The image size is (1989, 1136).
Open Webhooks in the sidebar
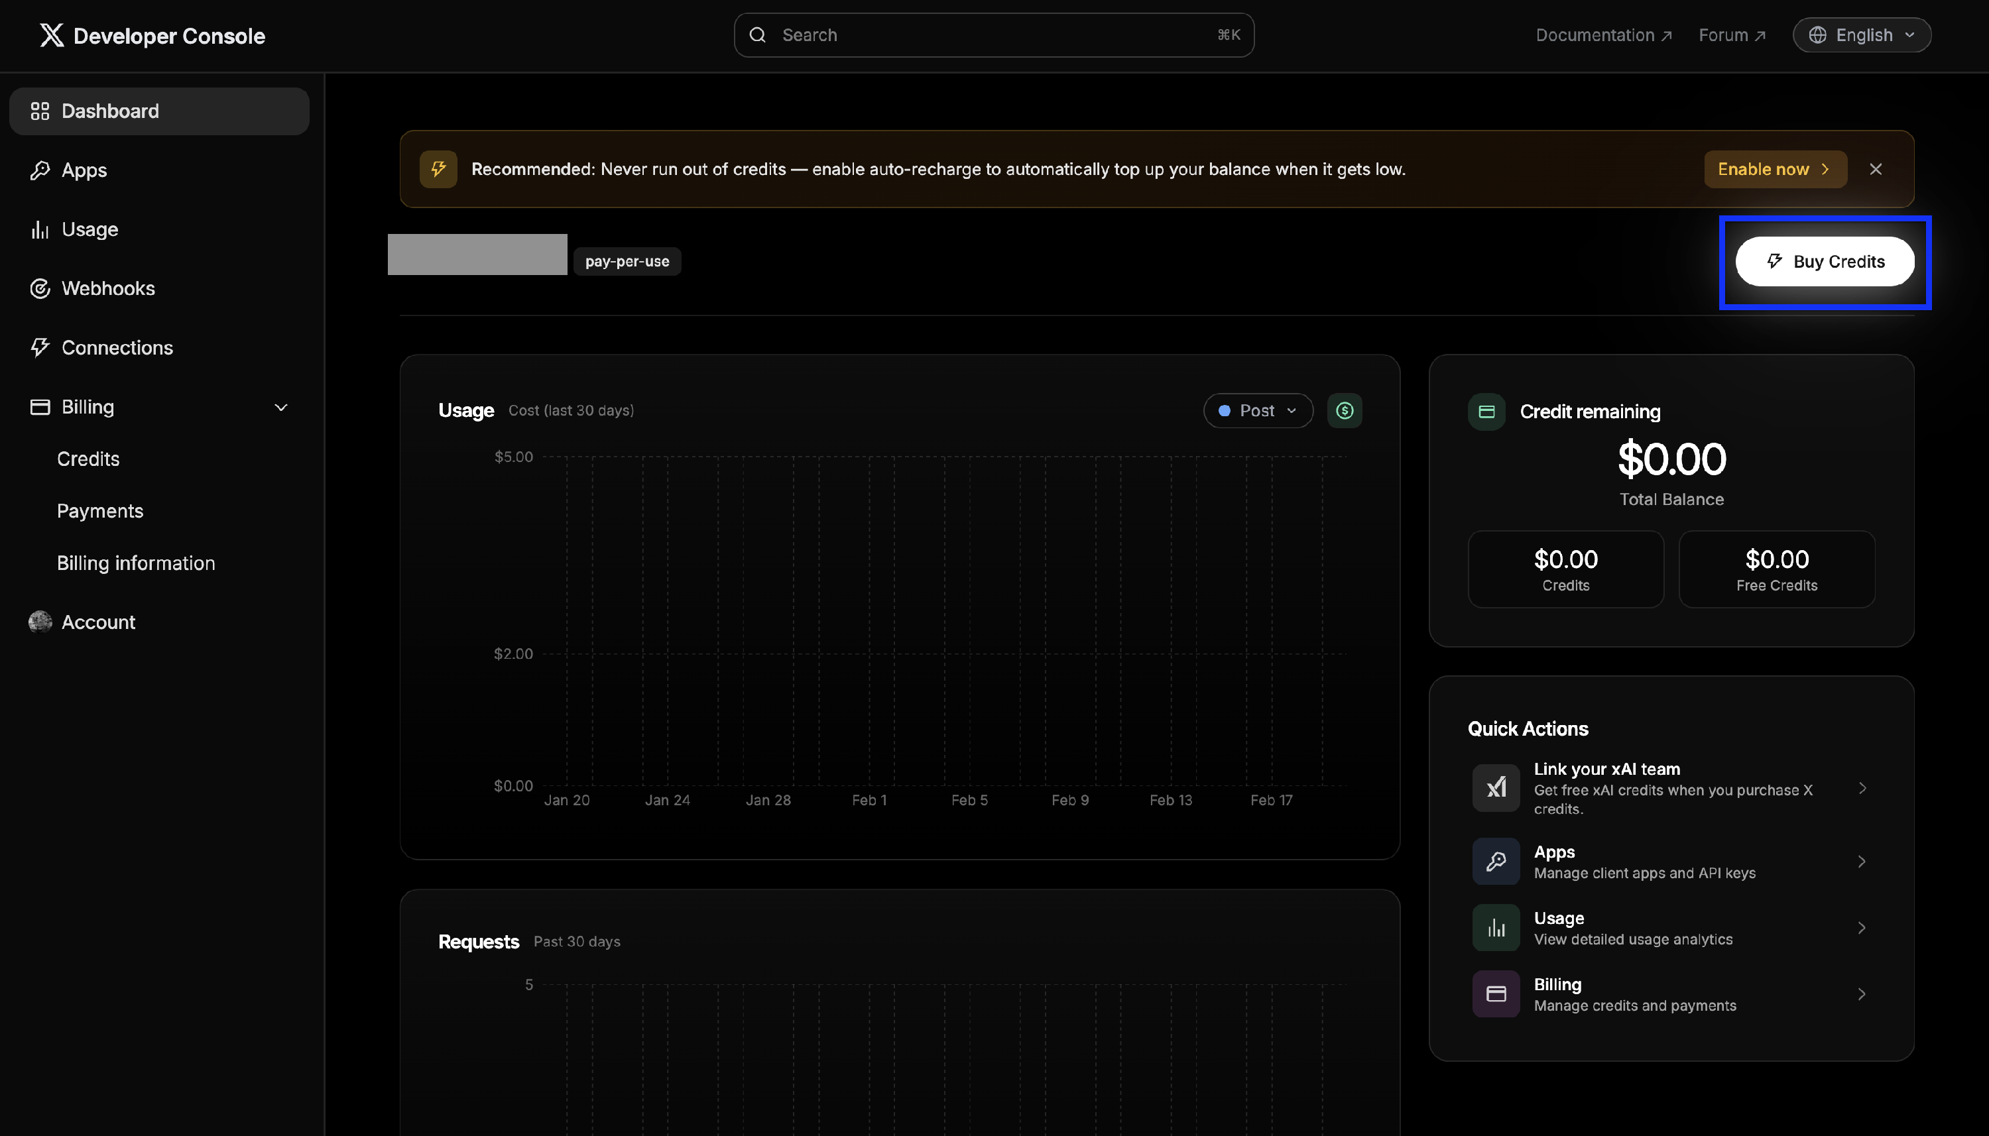tap(107, 289)
